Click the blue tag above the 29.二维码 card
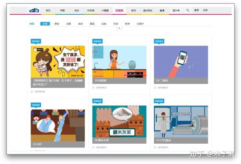Screen dimensions: 241x164 pos(159,41)
